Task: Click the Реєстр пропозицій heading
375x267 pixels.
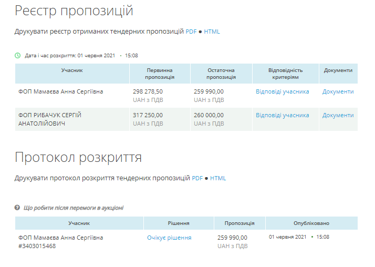Action: tap(74, 11)
